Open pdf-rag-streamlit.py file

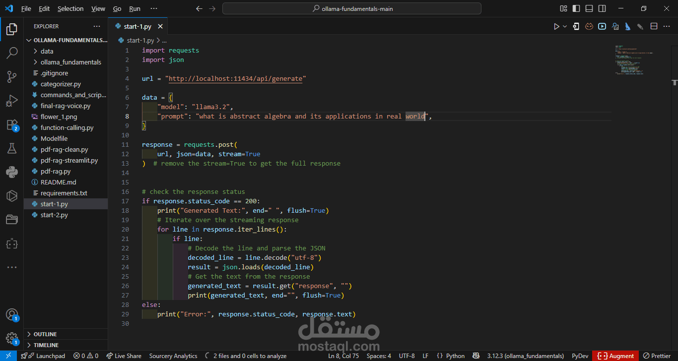click(x=67, y=160)
